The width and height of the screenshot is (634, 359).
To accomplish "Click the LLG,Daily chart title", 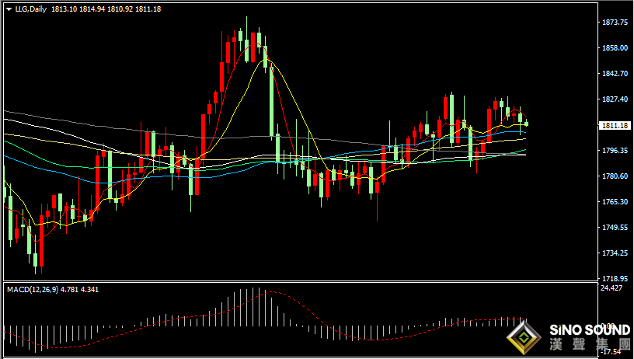I will click(31, 9).
